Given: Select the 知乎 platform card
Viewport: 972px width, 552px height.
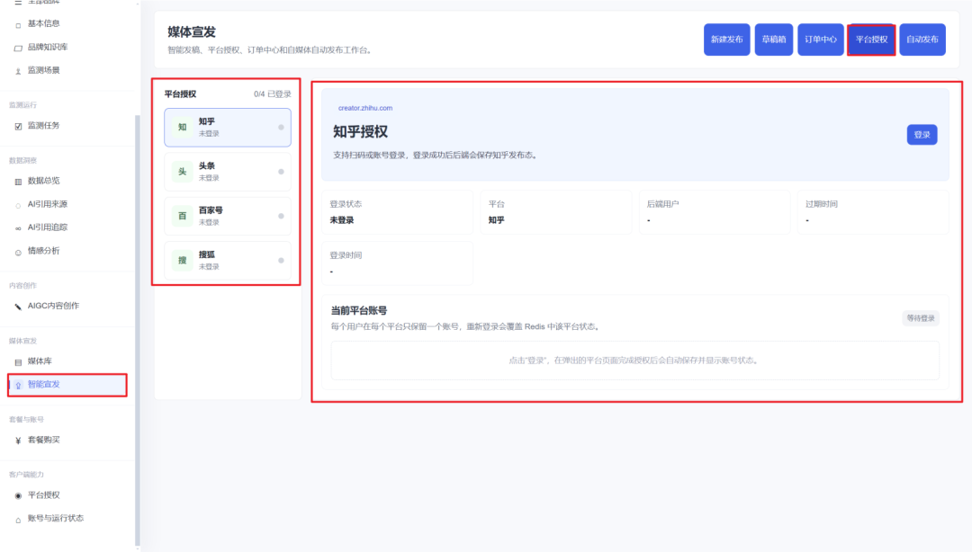Looking at the screenshot, I should (x=228, y=127).
